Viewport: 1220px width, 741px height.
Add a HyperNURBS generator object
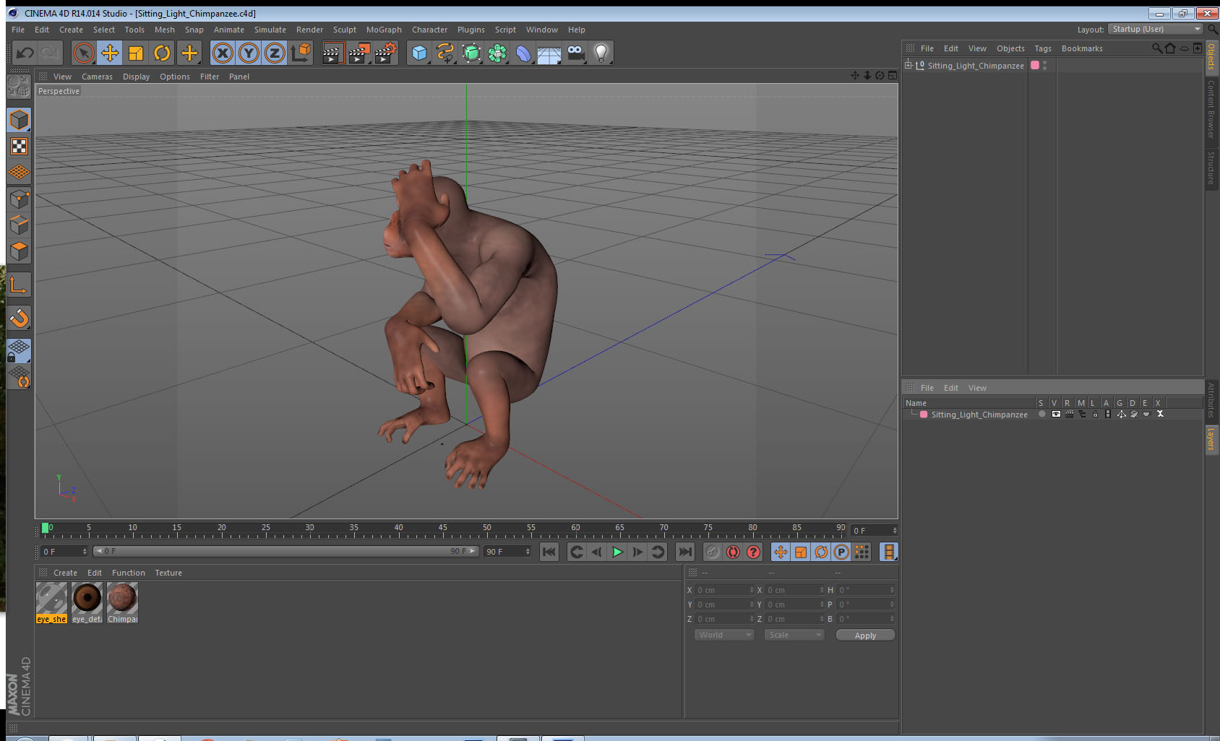click(471, 53)
